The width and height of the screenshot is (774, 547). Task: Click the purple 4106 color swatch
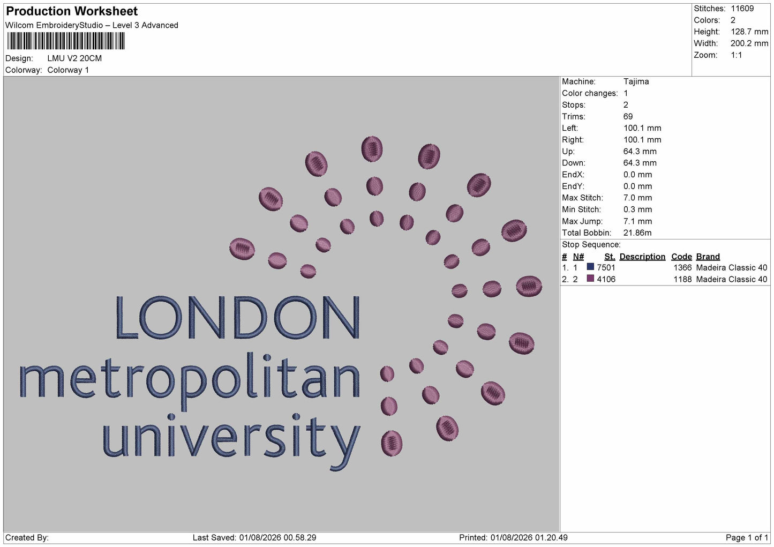click(590, 279)
